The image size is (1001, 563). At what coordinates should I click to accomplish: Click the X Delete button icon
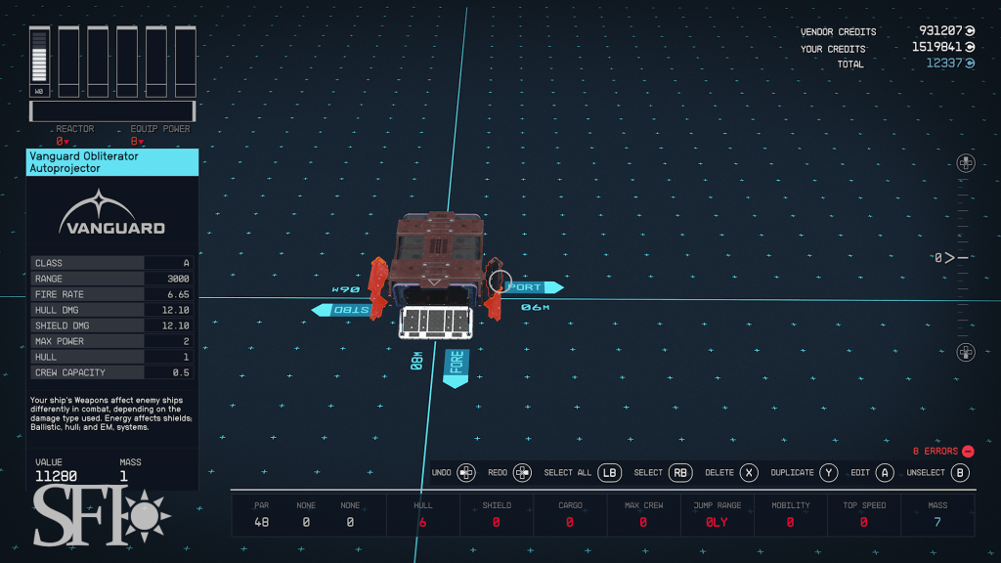tap(749, 473)
